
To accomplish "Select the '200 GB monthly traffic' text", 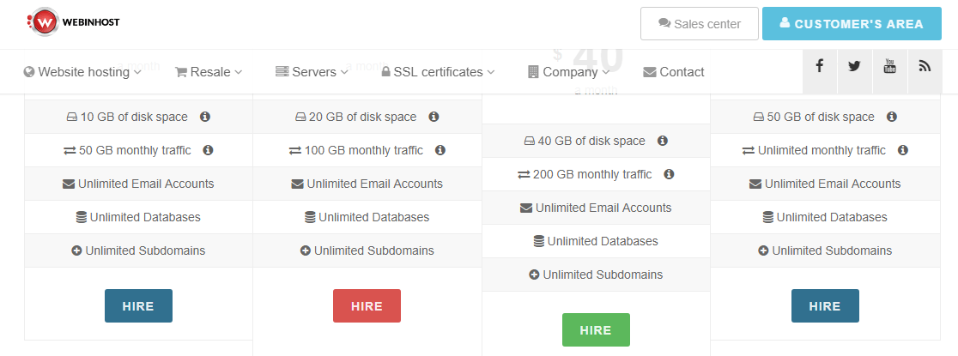I will tap(592, 175).
